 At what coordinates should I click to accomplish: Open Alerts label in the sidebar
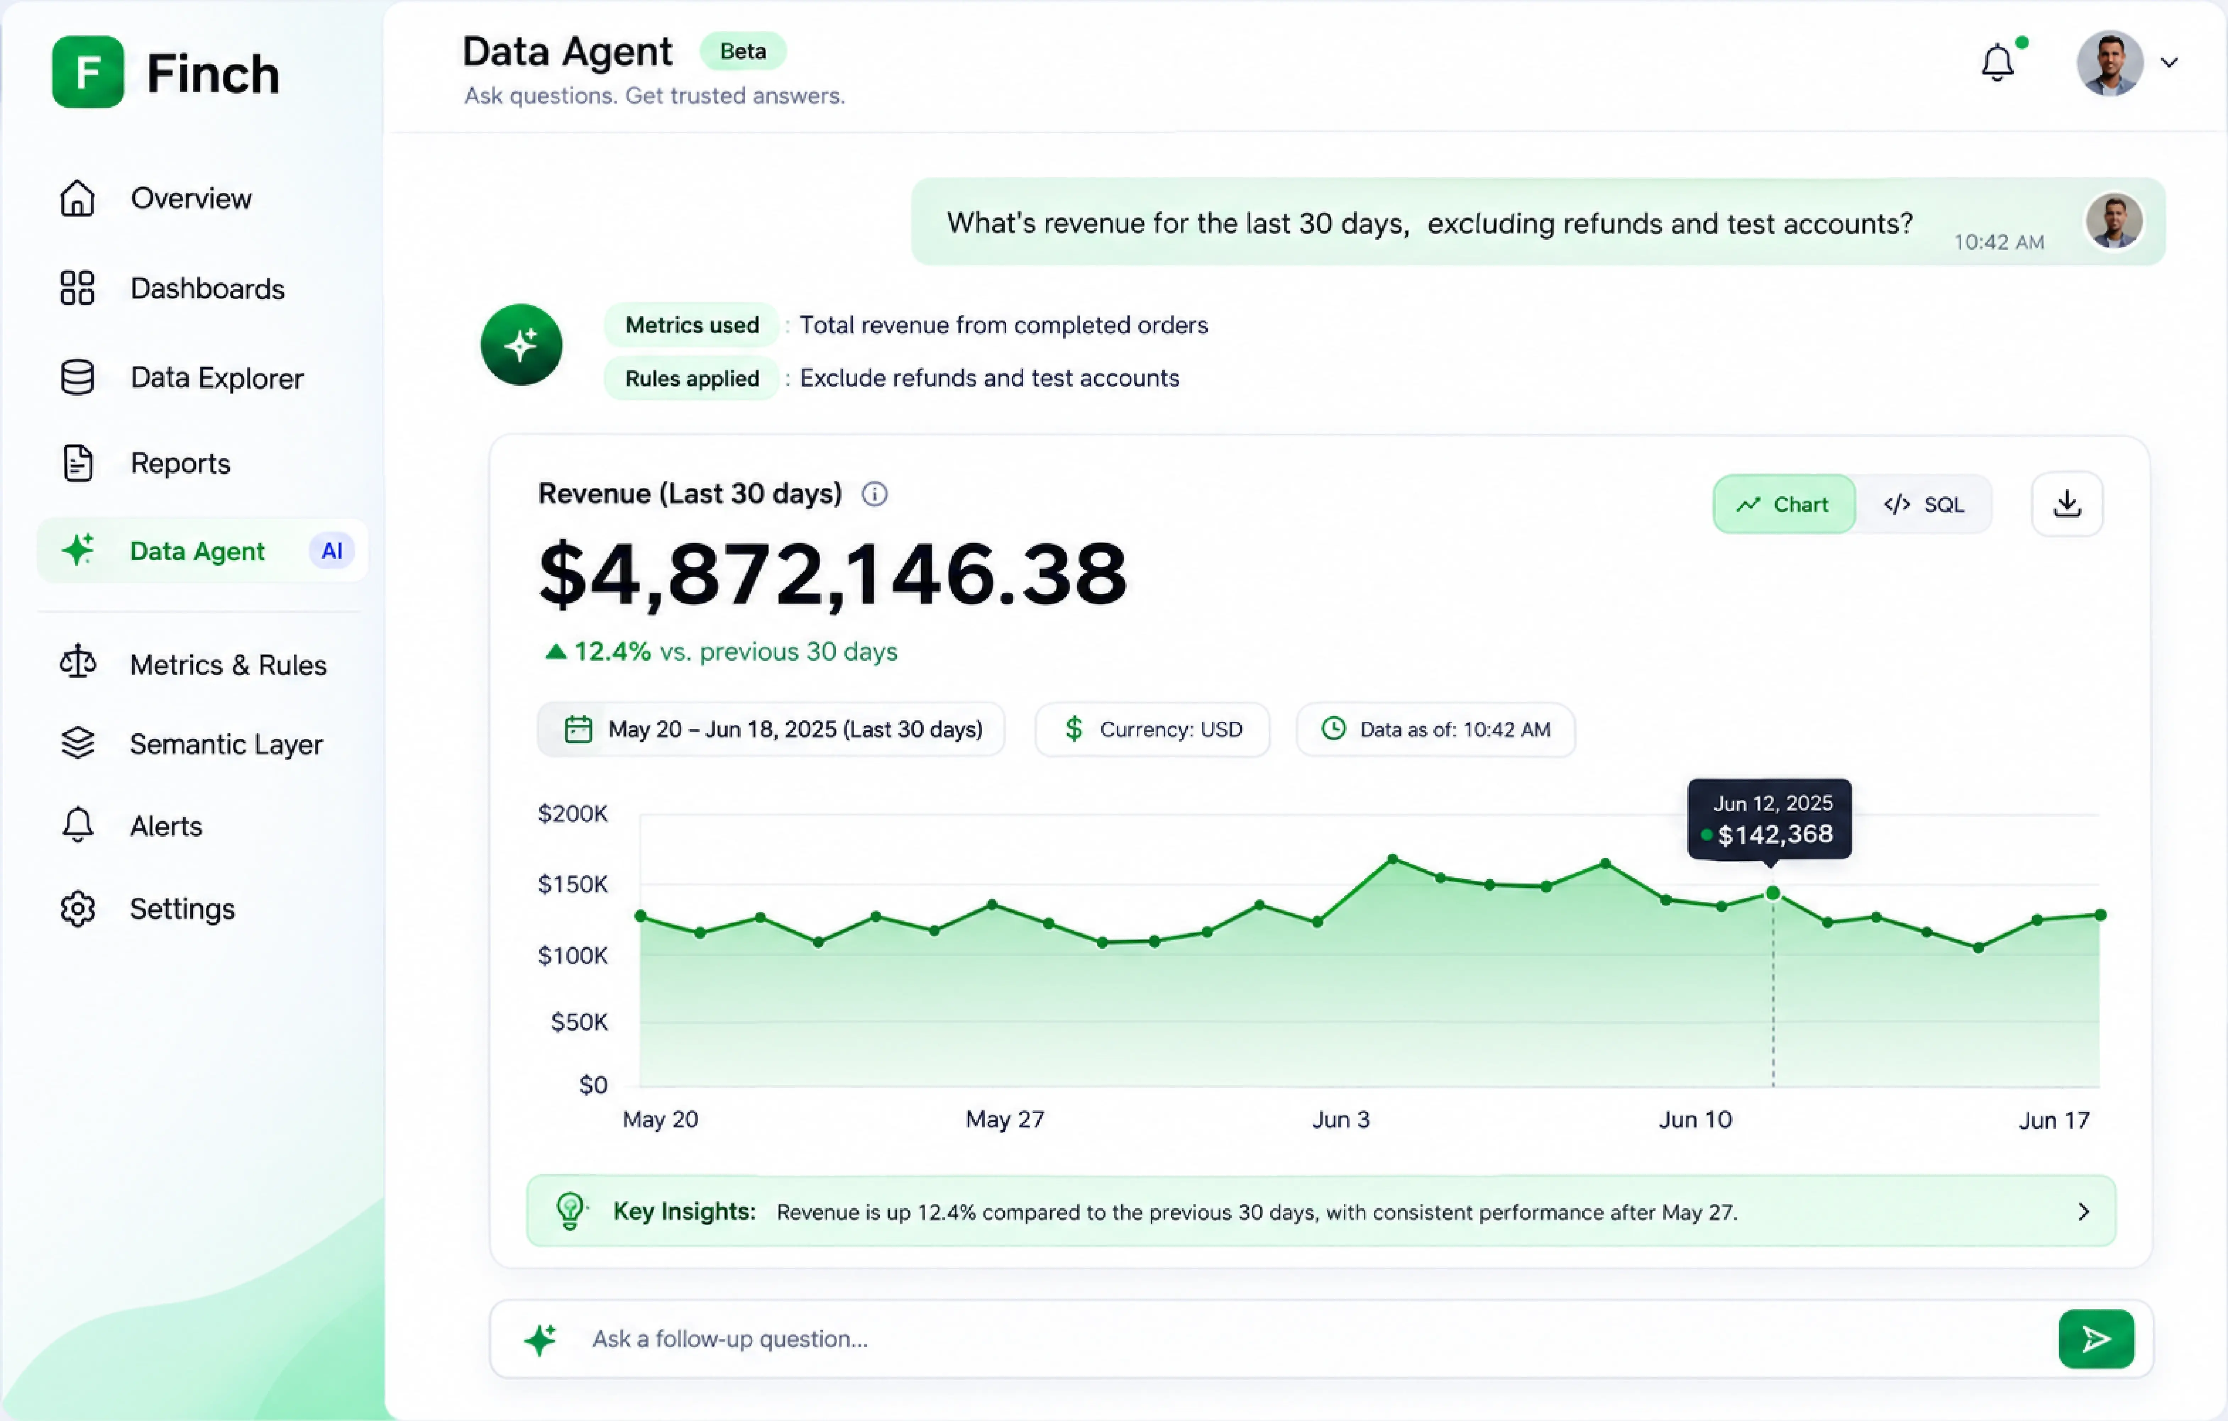166,826
